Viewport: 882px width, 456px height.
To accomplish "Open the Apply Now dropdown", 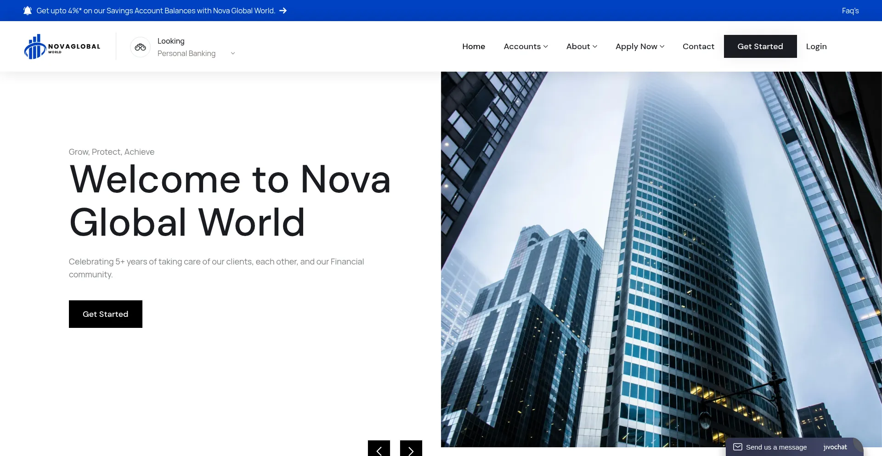I will pyautogui.click(x=639, y=46).
